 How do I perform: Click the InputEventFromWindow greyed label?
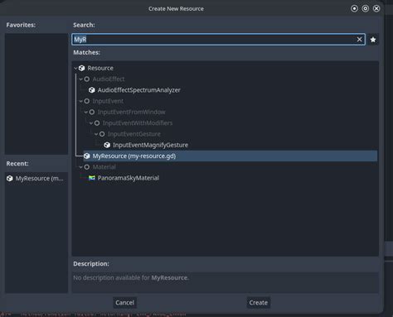(x=132, y=112)
